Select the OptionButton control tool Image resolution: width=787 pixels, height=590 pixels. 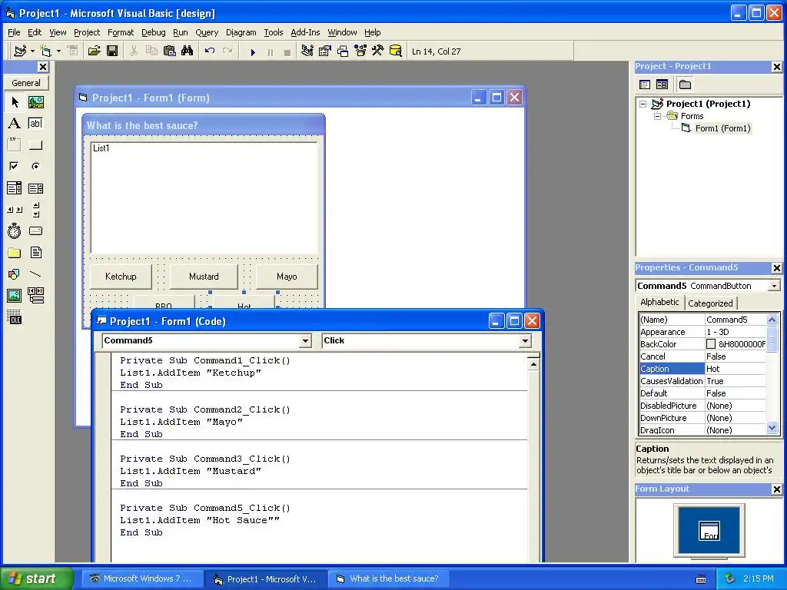pos(35,166)
